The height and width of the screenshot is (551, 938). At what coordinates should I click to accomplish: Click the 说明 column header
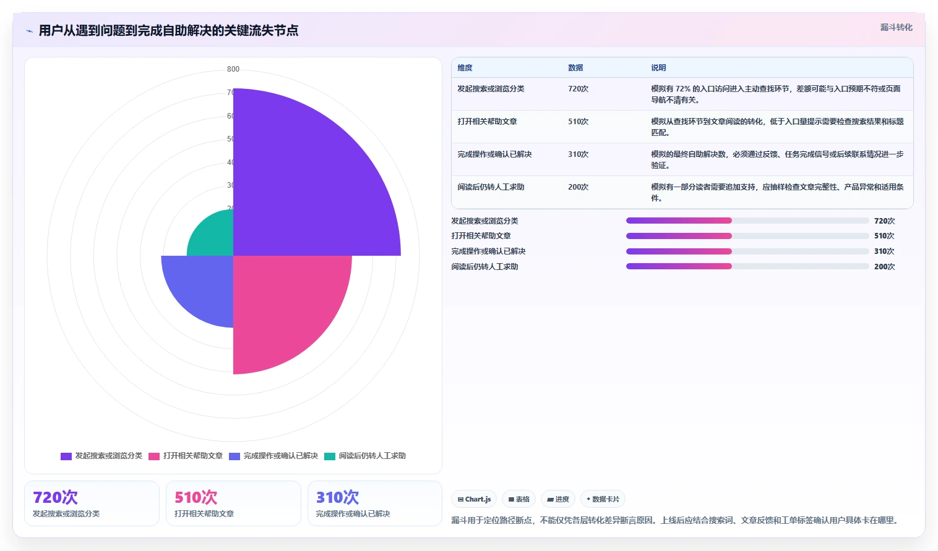point(658,68)
